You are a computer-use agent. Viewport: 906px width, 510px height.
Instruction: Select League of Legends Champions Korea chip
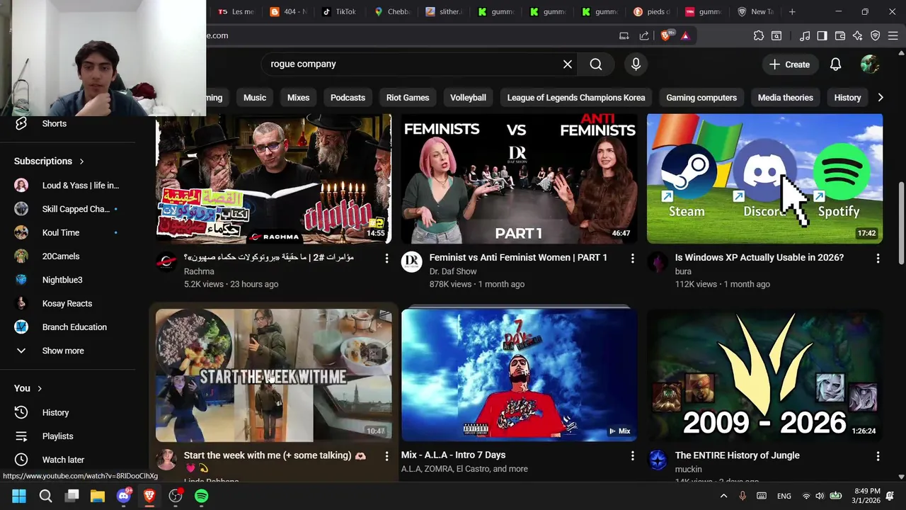(x=576, y=98)
